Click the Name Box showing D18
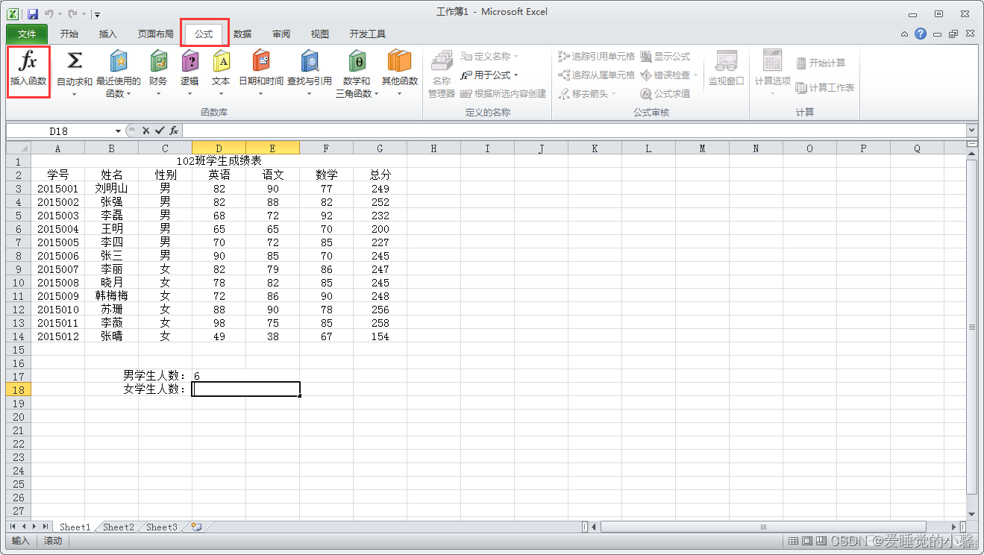 59,131
